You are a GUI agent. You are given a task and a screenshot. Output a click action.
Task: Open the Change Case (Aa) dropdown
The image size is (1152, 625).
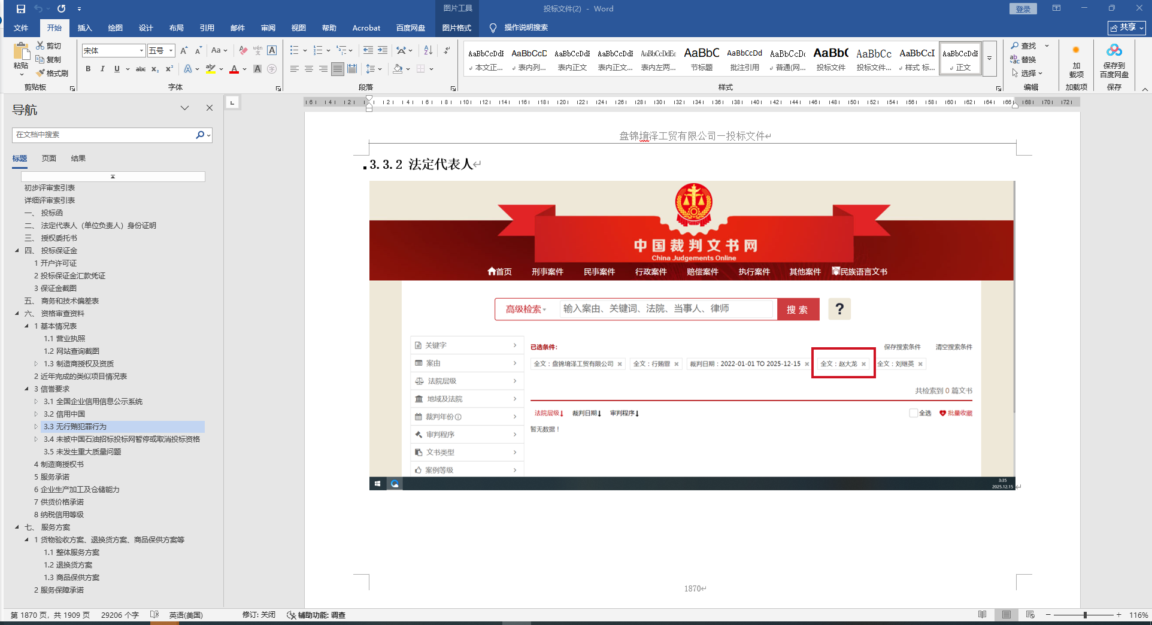click(x=219, y=51)
